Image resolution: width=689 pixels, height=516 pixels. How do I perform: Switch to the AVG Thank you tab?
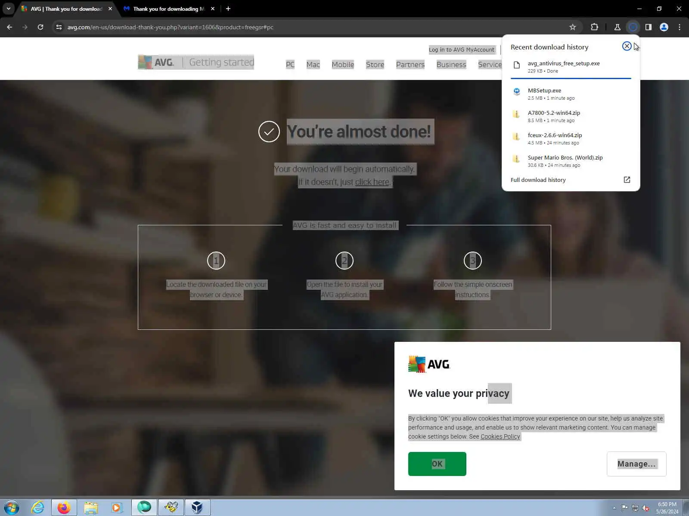(66, 9)
